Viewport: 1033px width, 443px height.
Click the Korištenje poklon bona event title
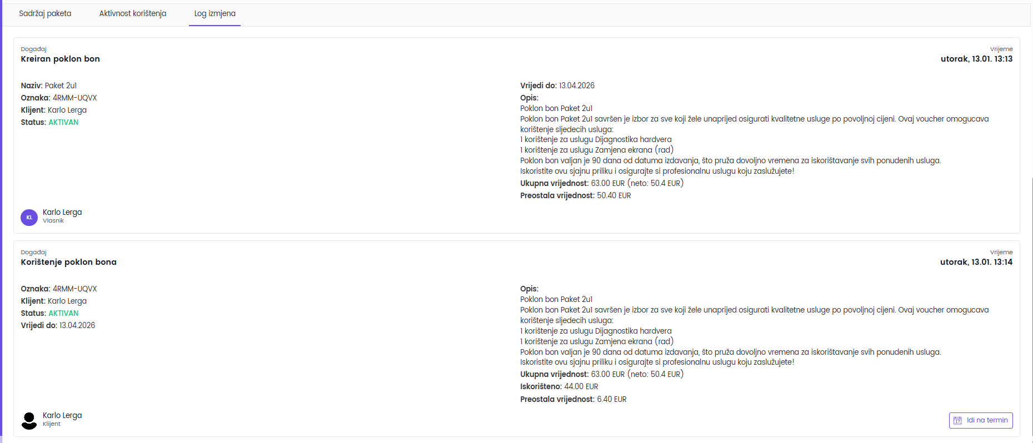point(69,262)
